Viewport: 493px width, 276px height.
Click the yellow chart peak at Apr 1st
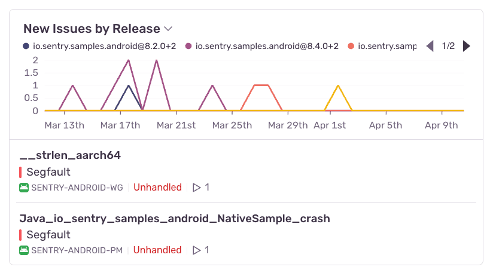pos(339,86)
